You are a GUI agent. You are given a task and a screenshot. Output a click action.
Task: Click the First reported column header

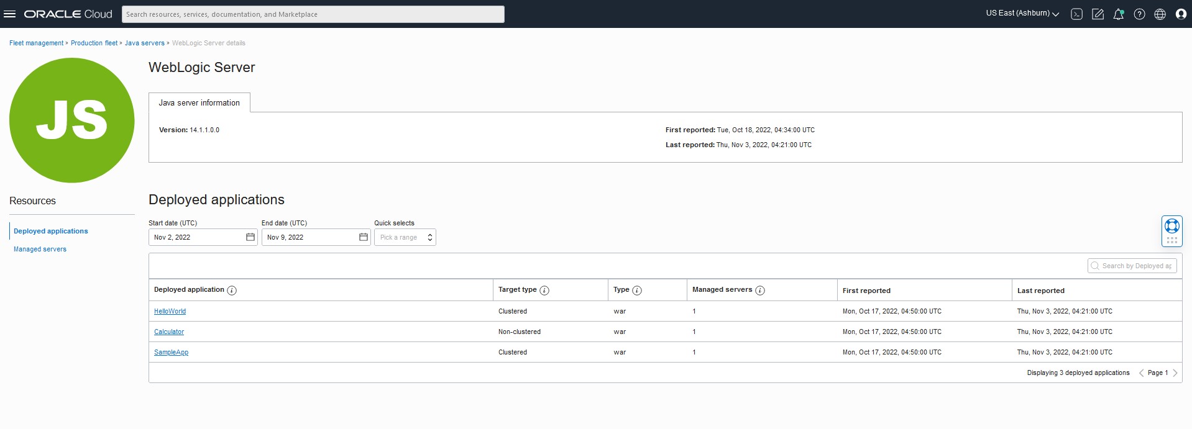pos(866,291)
